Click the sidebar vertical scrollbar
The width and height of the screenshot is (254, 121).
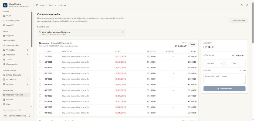click(x=32, y=30)
